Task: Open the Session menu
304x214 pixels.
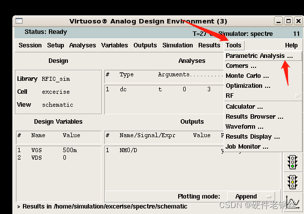Action: click(30, 45)
